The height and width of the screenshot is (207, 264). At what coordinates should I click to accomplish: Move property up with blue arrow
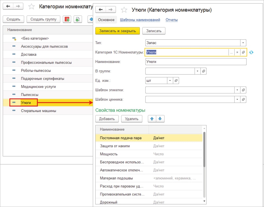click(x=152, y=119)
